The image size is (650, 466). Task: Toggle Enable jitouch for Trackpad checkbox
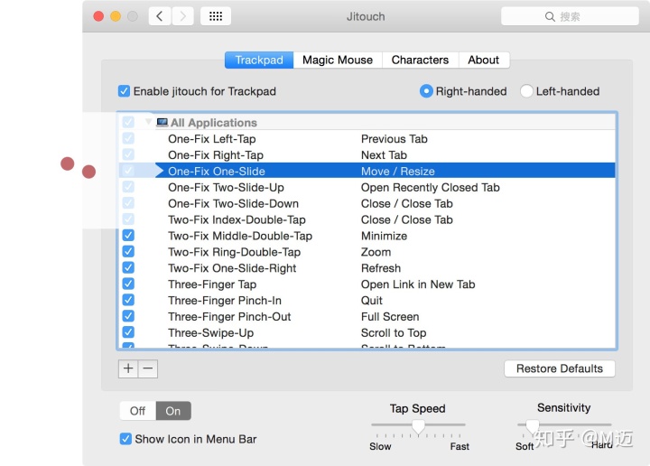point(124,91)
